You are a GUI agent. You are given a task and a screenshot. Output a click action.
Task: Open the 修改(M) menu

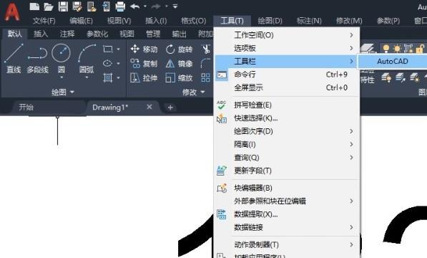pos(349,21)
